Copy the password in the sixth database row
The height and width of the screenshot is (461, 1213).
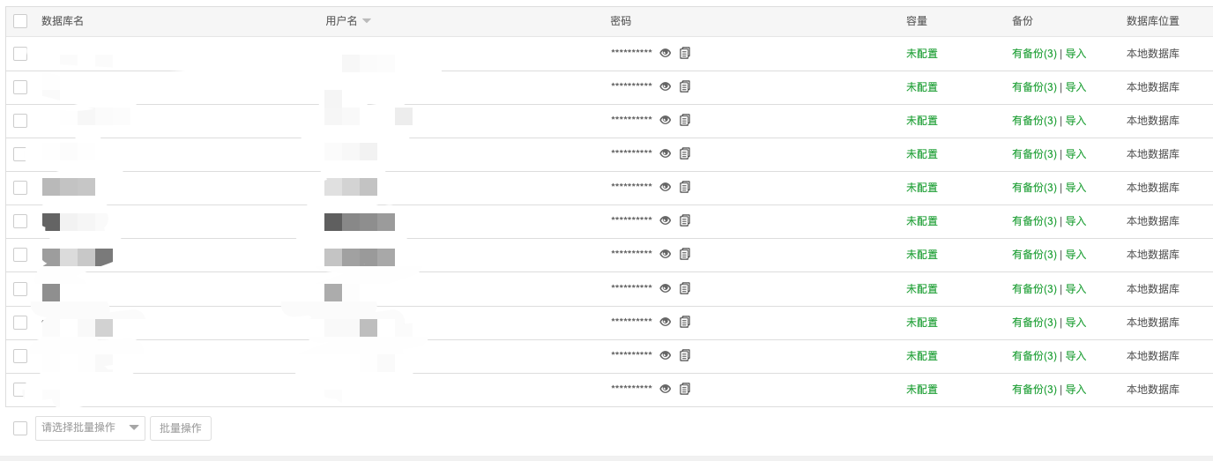click(685, 220)
